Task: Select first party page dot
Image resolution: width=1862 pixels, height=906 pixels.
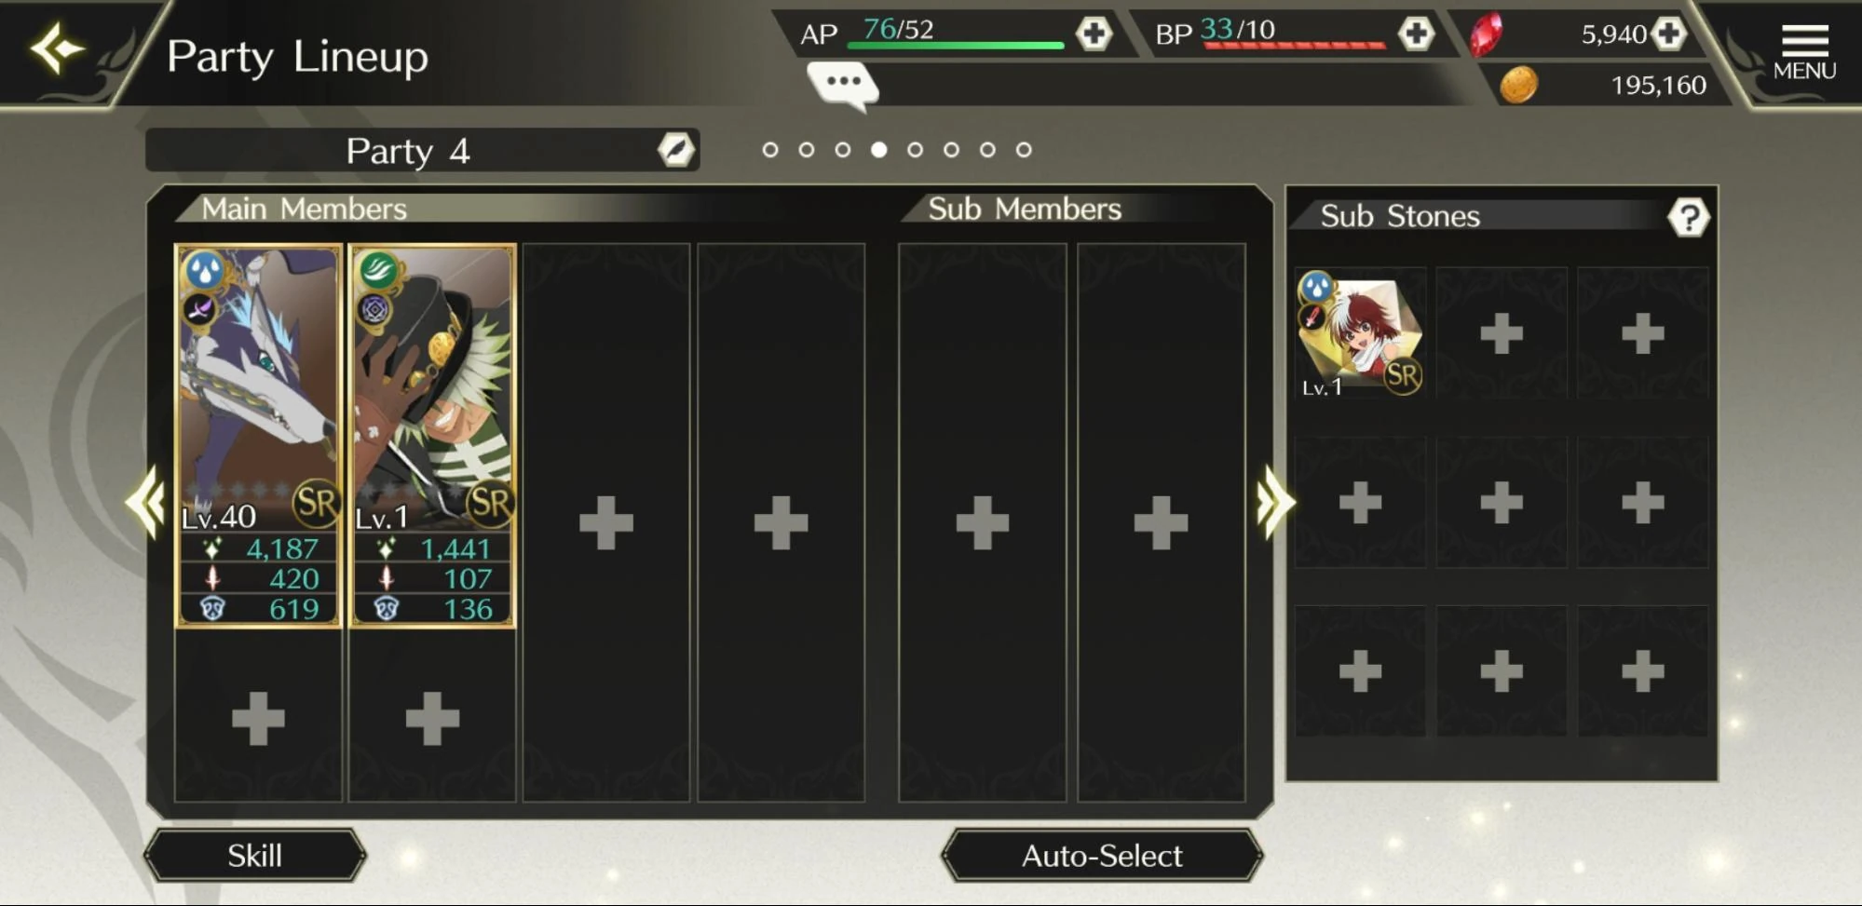Action: 769,149
